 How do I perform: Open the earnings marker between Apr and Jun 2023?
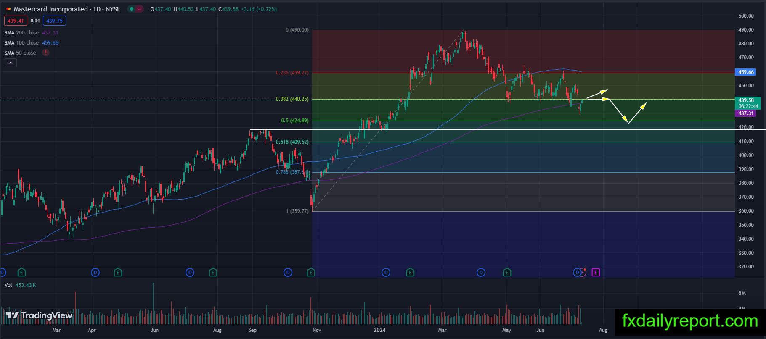click(x=118, y=273)
